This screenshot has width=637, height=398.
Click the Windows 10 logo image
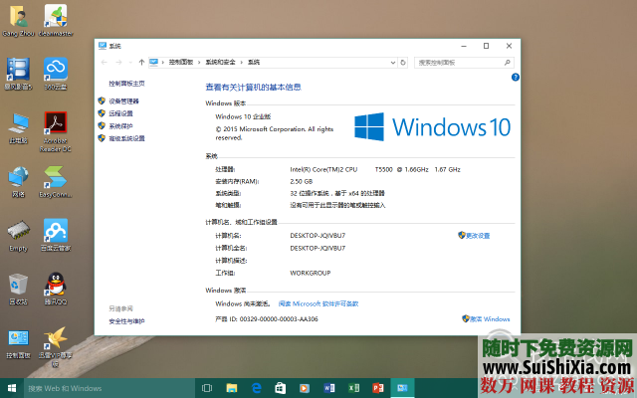point(432,126)
